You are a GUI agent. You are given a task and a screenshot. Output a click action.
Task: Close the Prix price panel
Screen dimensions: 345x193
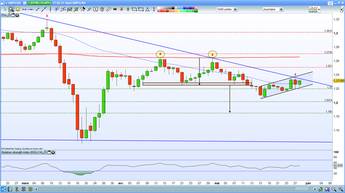point(17,15)
